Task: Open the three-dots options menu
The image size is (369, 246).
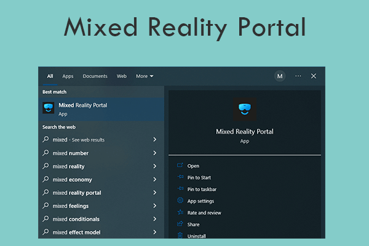Action: [298, 76]
